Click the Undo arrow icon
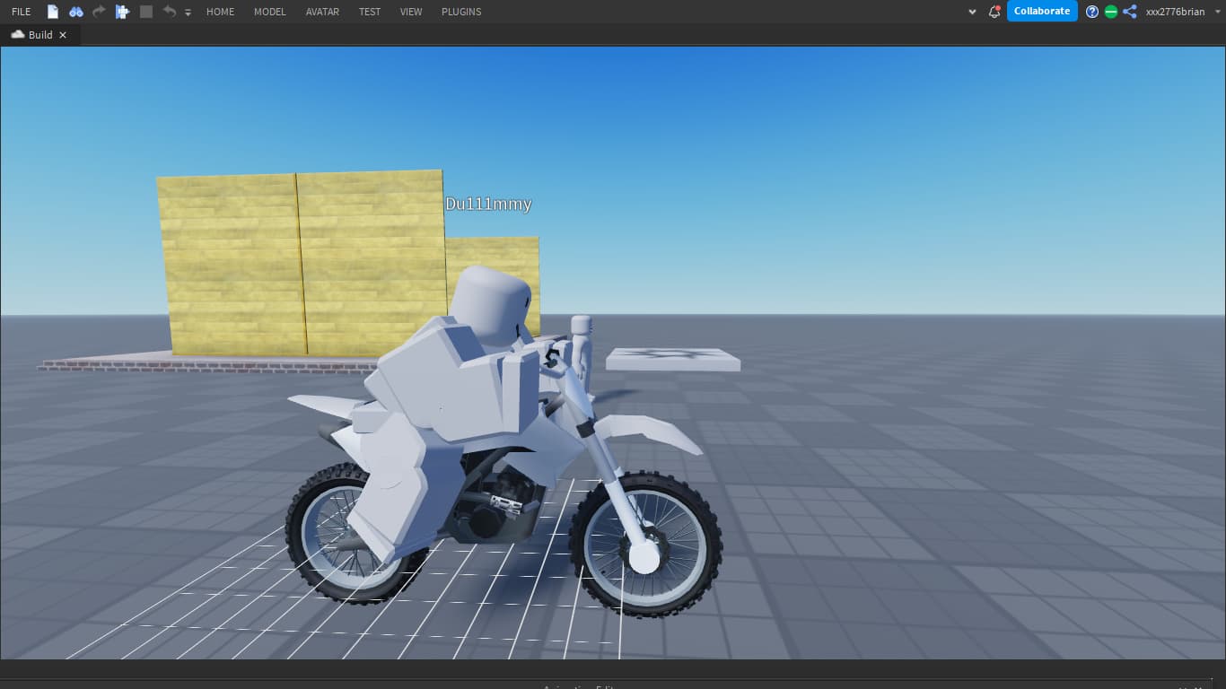 point(170,12)
